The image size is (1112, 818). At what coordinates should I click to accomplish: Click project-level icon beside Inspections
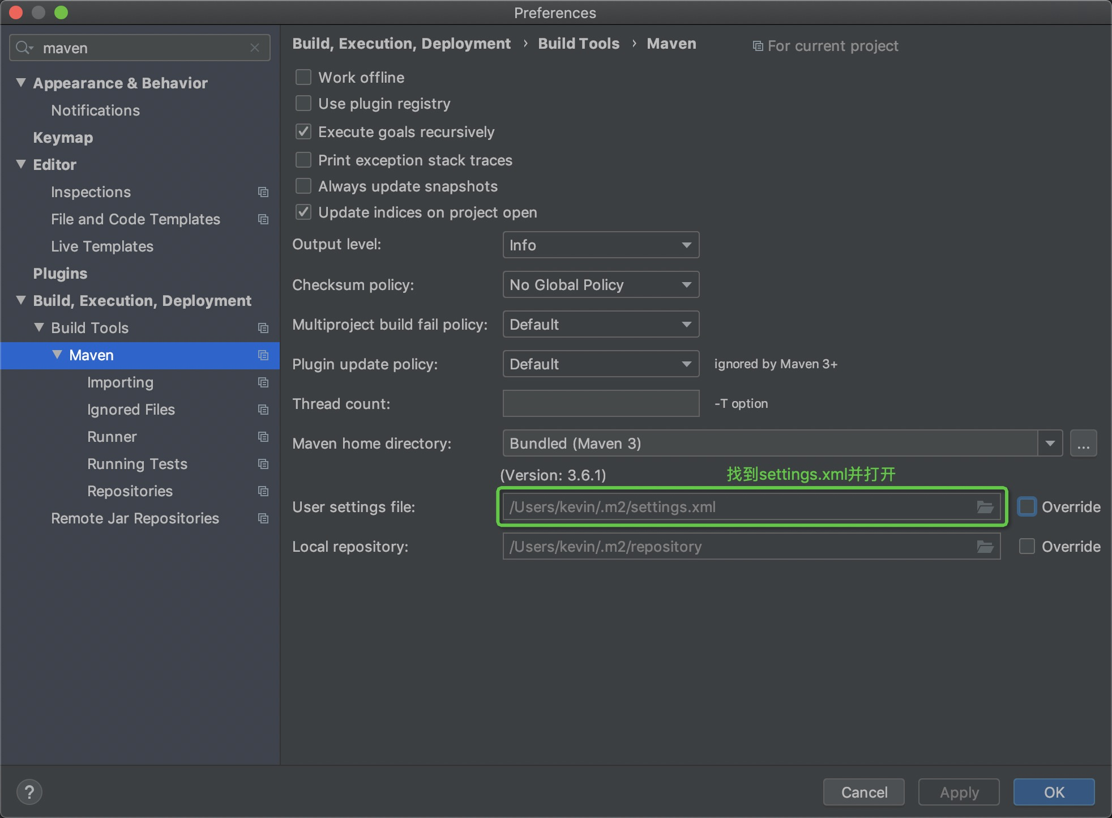tap(263, 192)
